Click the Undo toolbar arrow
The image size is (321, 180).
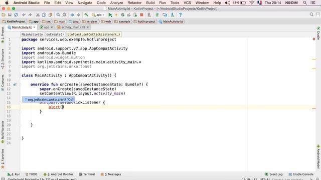click(x=24, y=14)
